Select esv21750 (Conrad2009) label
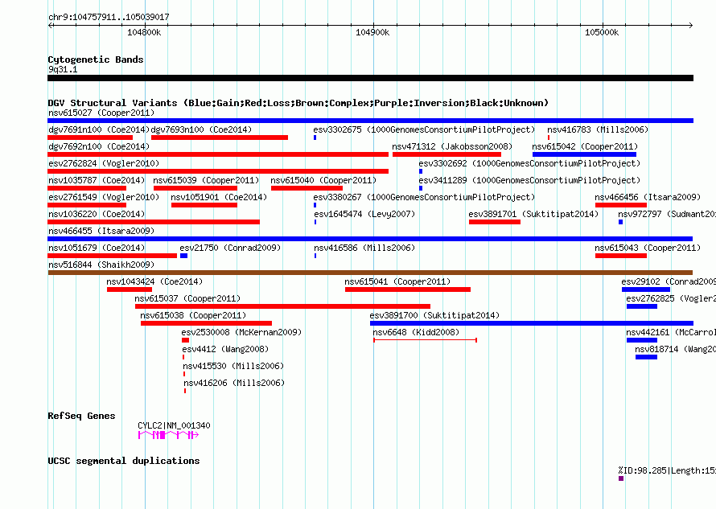 [x=230, y=248]
